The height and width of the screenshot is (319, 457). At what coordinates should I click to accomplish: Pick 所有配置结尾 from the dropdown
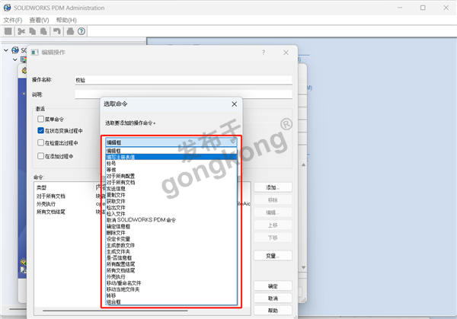pyautogui.click(x=171, y=264)
